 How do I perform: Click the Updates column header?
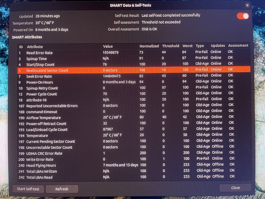pyautogui.click(x=218, y=46)
